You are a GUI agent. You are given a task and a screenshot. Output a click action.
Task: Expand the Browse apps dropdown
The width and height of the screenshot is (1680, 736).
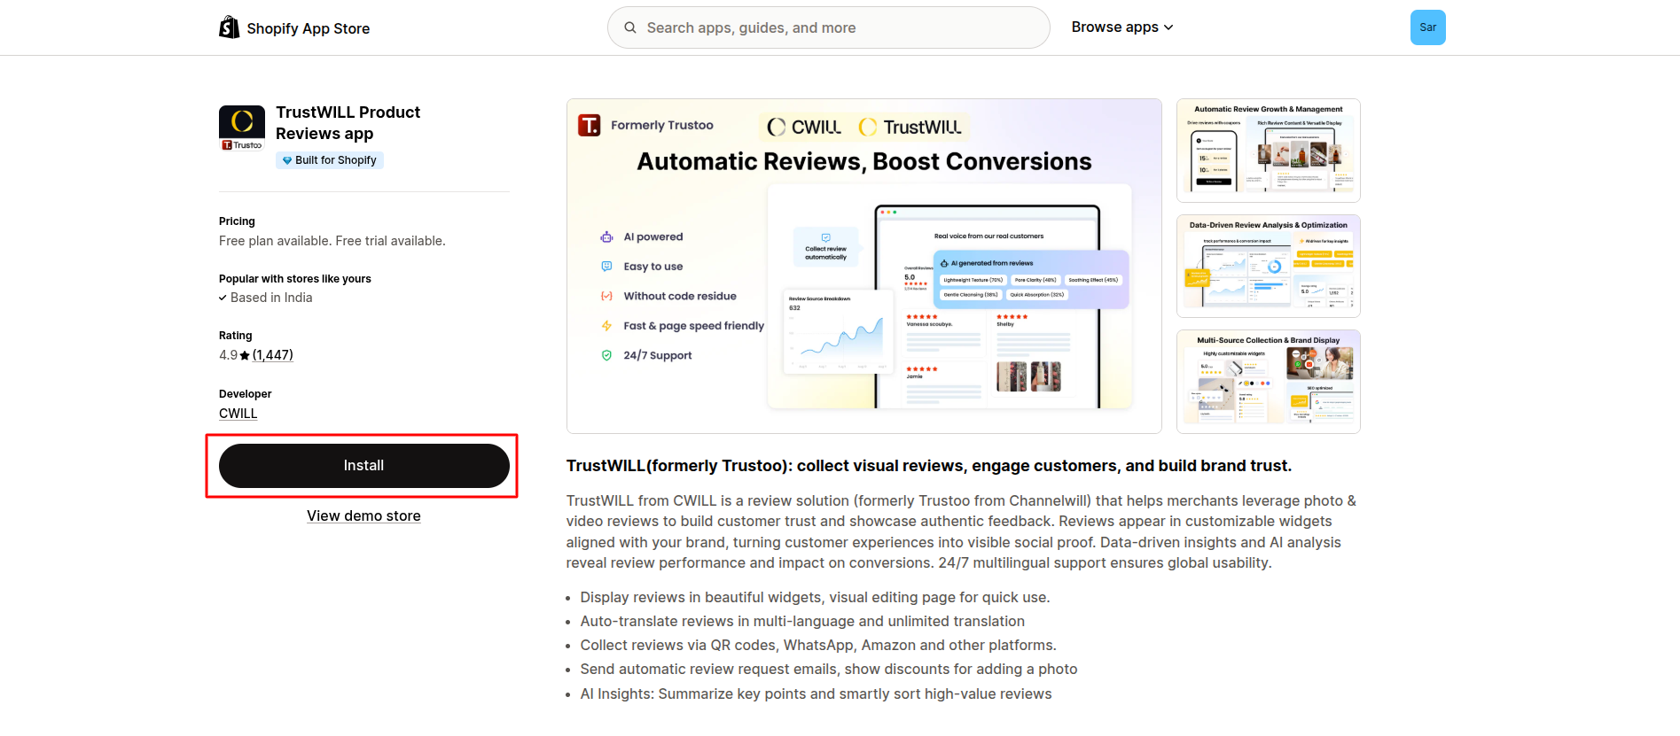1122,27
